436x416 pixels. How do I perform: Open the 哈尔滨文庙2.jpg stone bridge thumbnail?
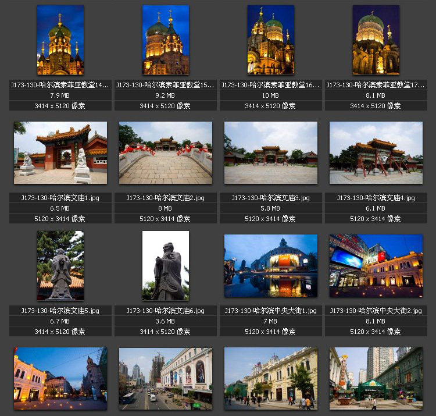click(166, 153)
